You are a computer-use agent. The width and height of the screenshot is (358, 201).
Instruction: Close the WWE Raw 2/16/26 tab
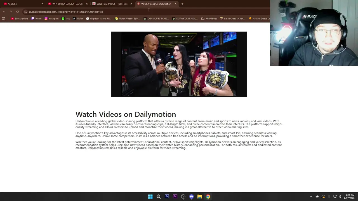(x=131, y=4)
